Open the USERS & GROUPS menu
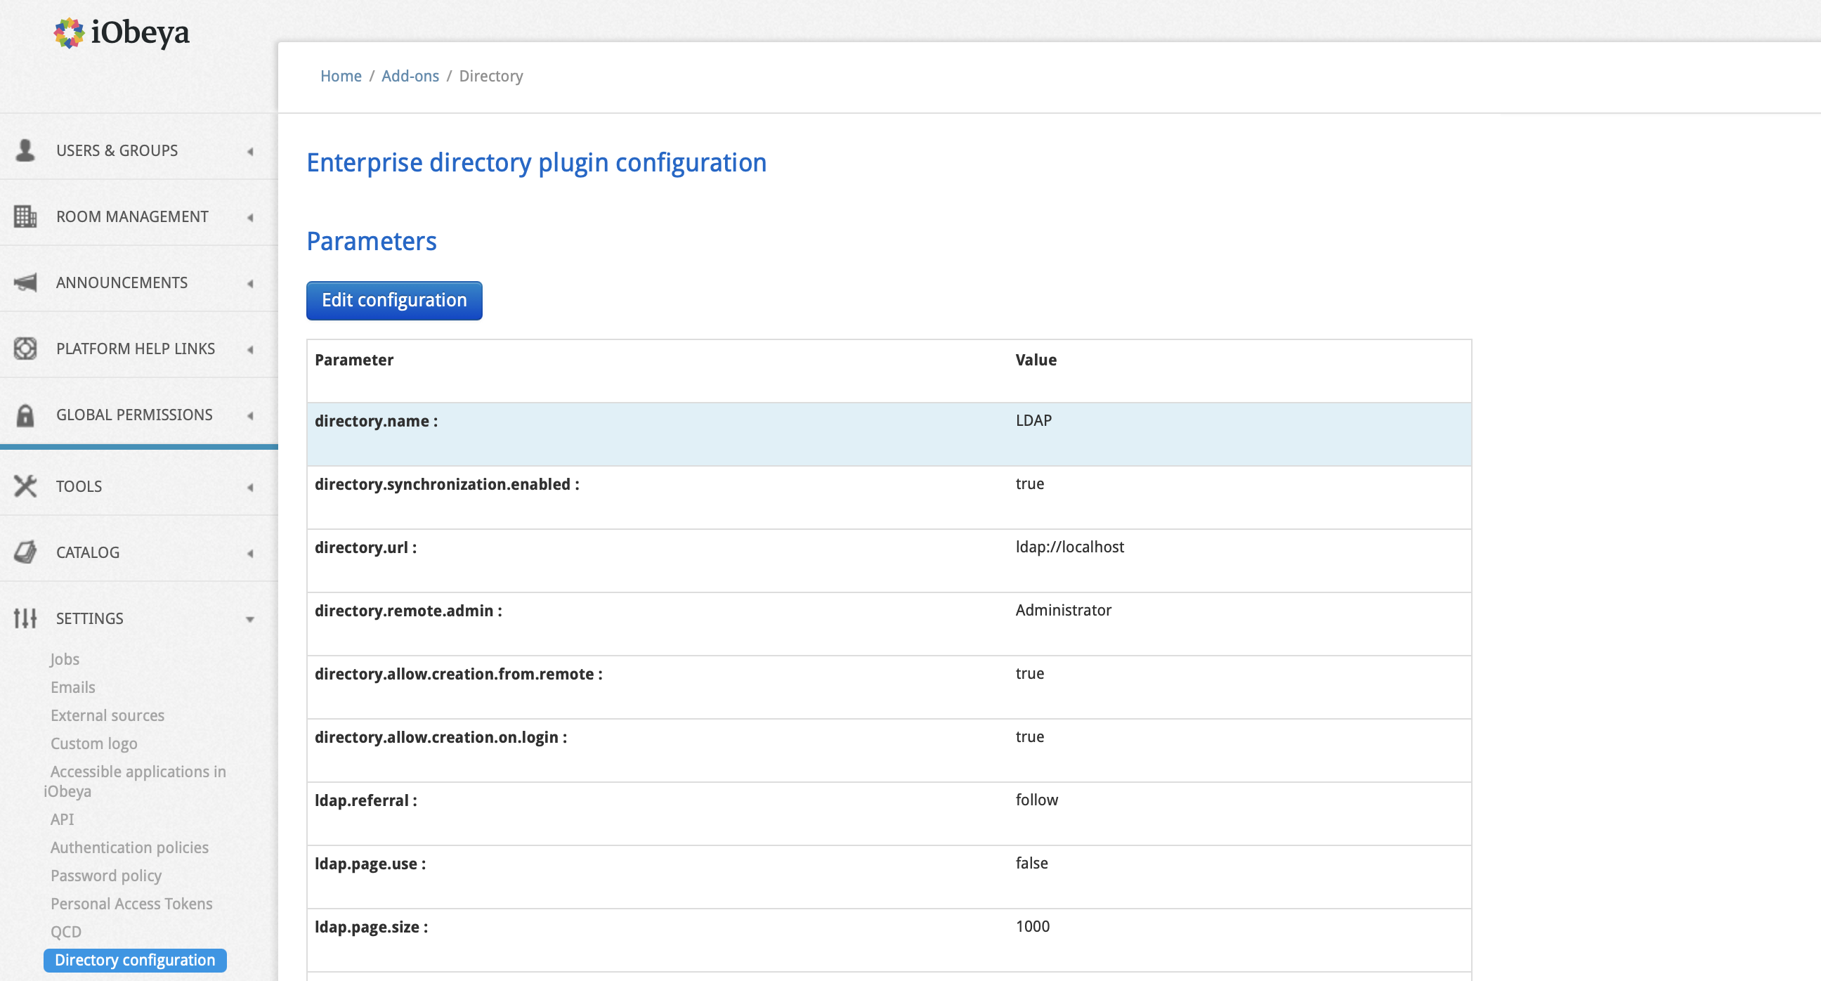 (117, 150)
